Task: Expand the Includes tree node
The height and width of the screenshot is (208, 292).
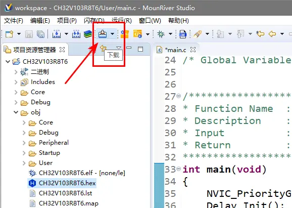Action: point(16,82)
